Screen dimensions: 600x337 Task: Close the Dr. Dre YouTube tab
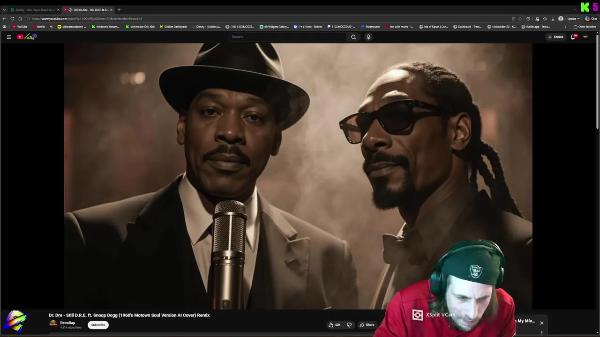pyautogui.click(x=111, y=10)
